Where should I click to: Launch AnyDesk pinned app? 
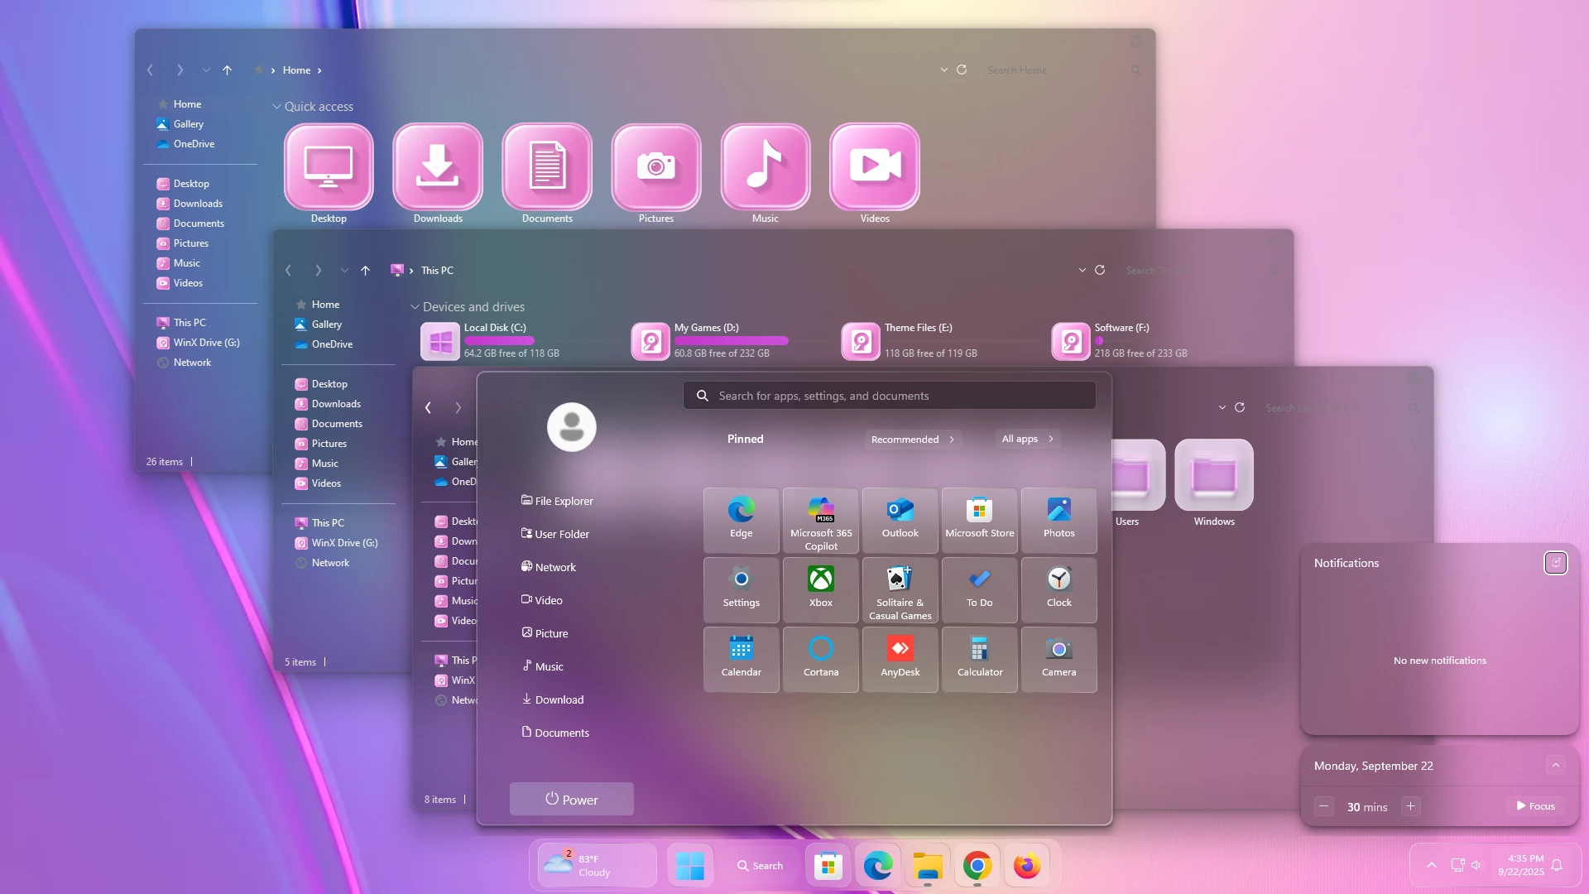pos(900,660)
